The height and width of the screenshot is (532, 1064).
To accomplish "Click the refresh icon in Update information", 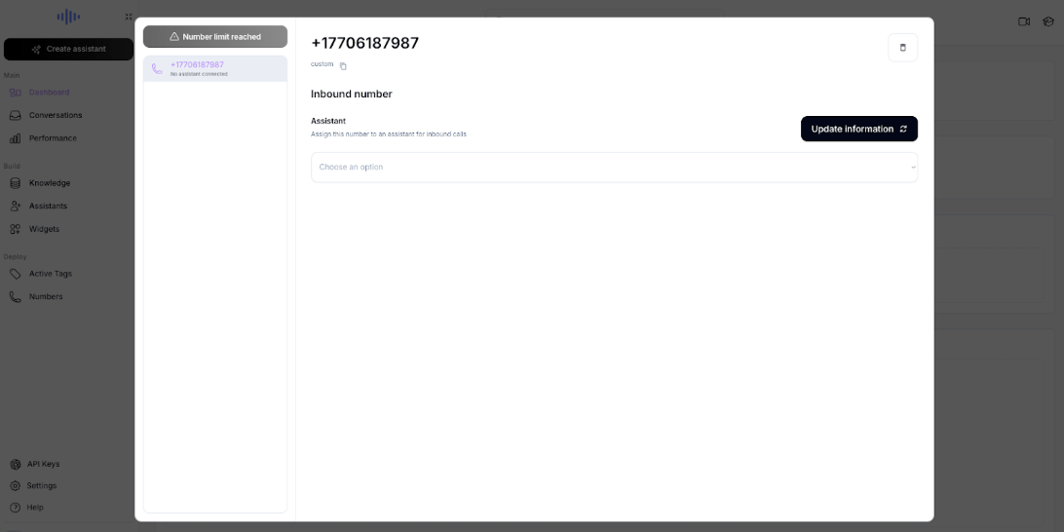I will click(x=902, y=129).
